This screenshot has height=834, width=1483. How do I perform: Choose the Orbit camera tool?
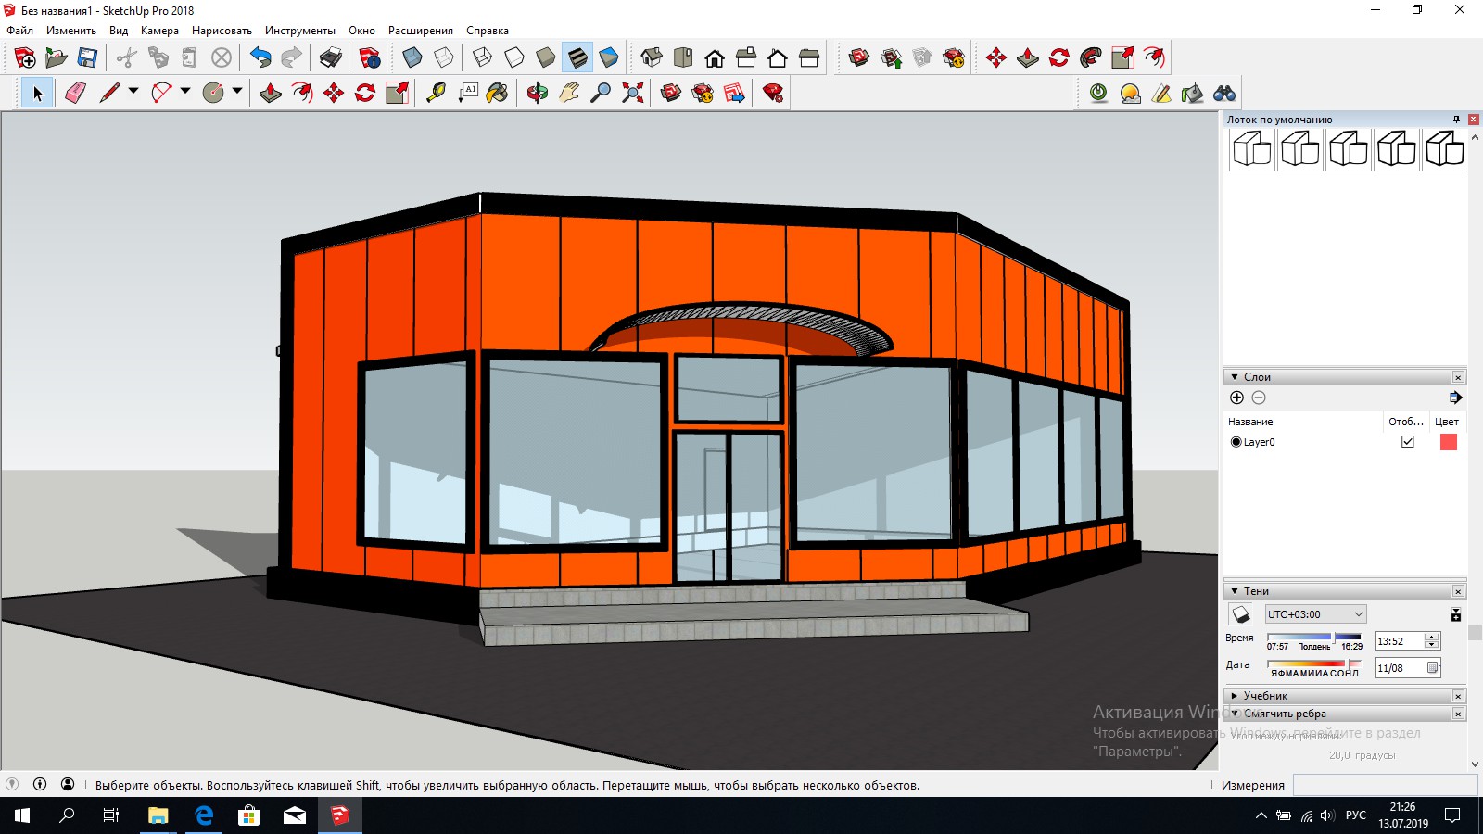[537, 93]
